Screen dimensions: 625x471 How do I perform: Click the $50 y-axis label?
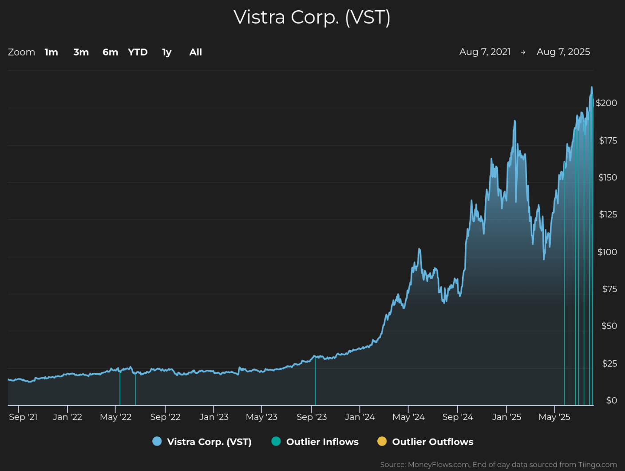(x=609, y=326)
